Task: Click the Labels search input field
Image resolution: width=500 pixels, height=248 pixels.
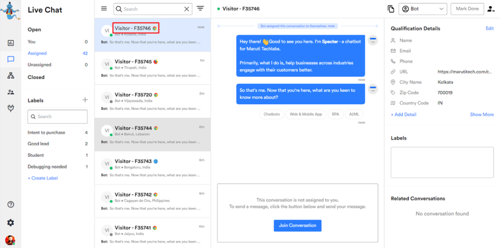Action: pyautogui.click(x=58, y=117)
